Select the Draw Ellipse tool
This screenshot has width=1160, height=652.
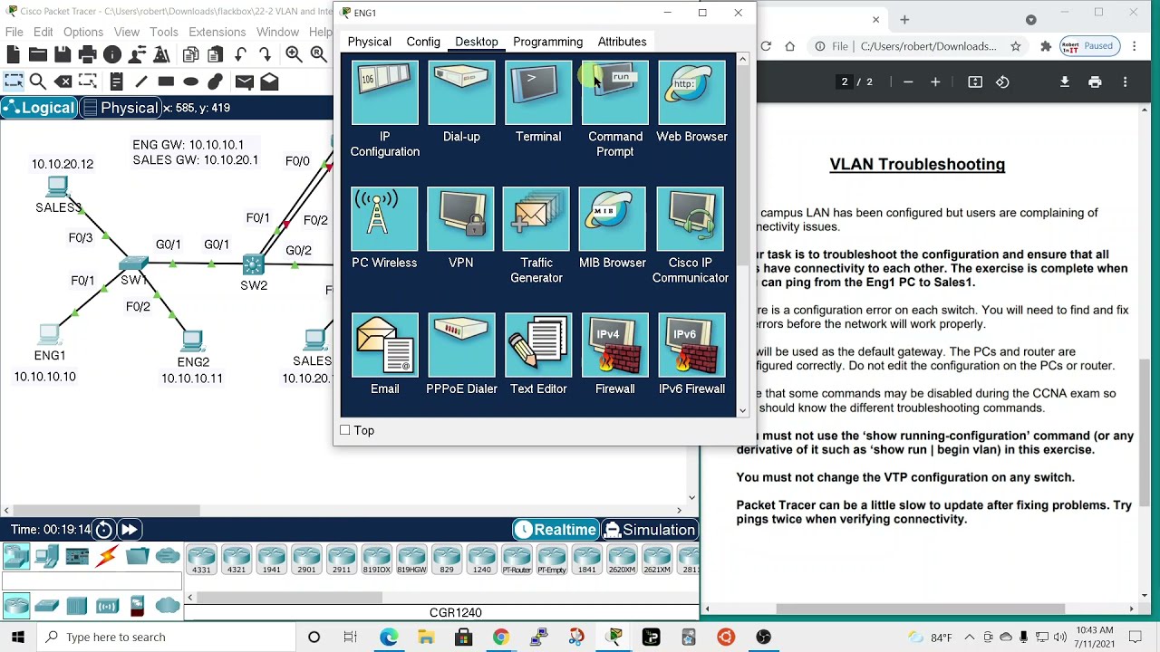point(190,82)
